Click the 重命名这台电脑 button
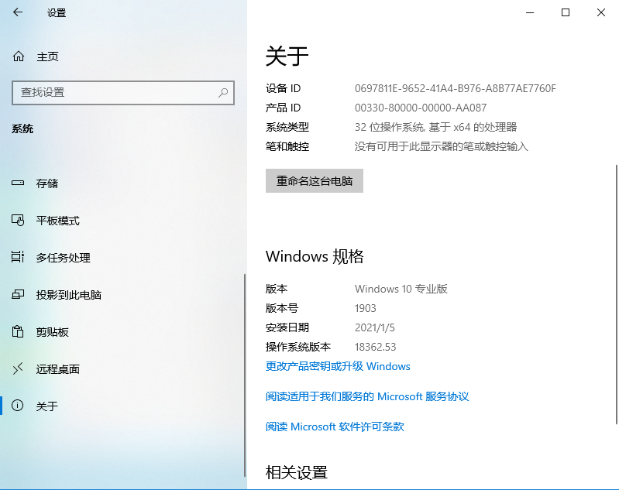 [x=315, y=180]
